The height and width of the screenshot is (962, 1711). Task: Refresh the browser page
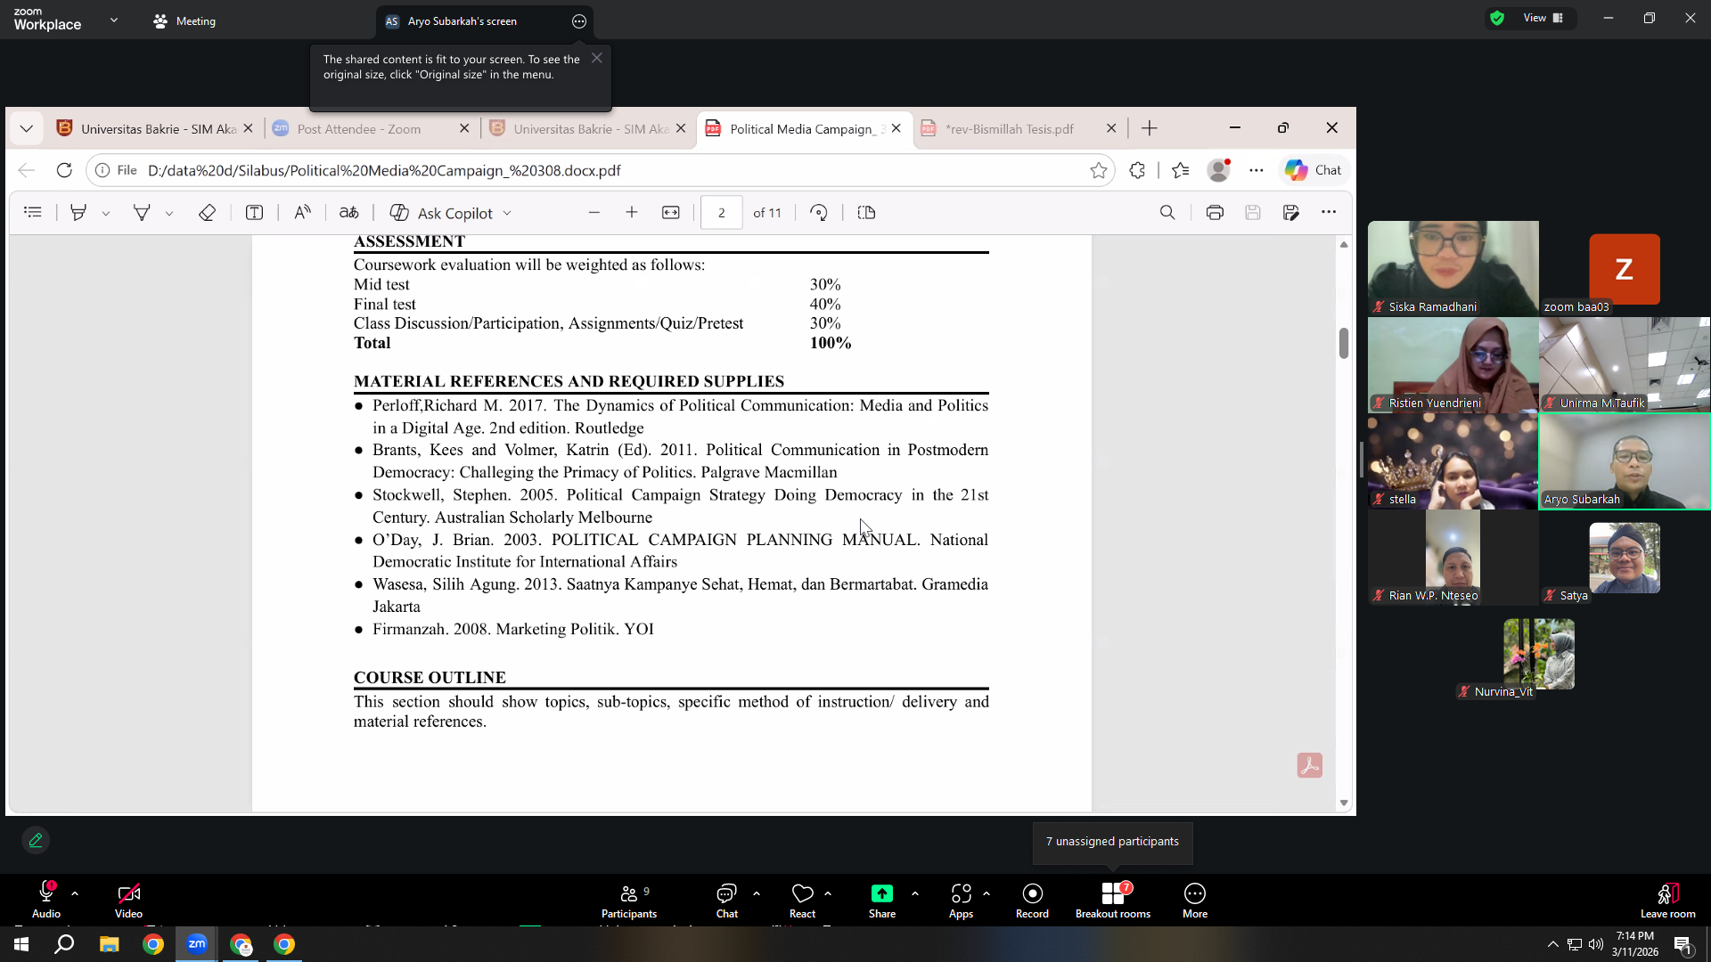64,170
